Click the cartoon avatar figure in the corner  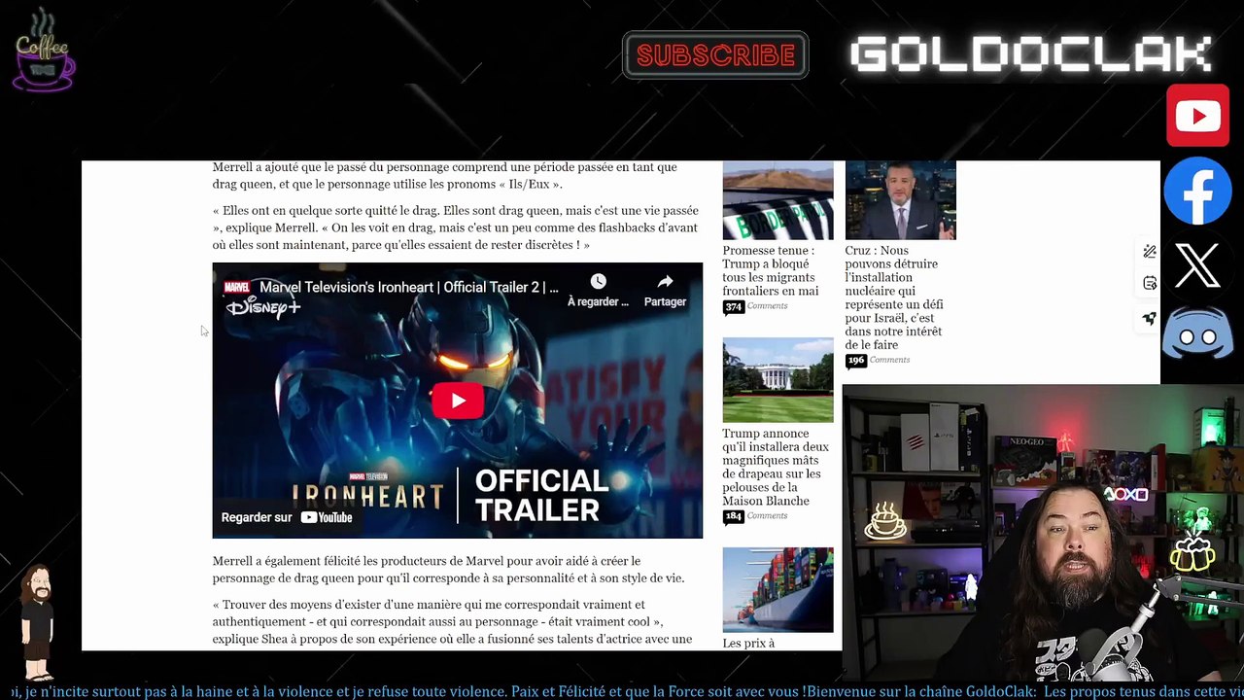click(38, 622)
